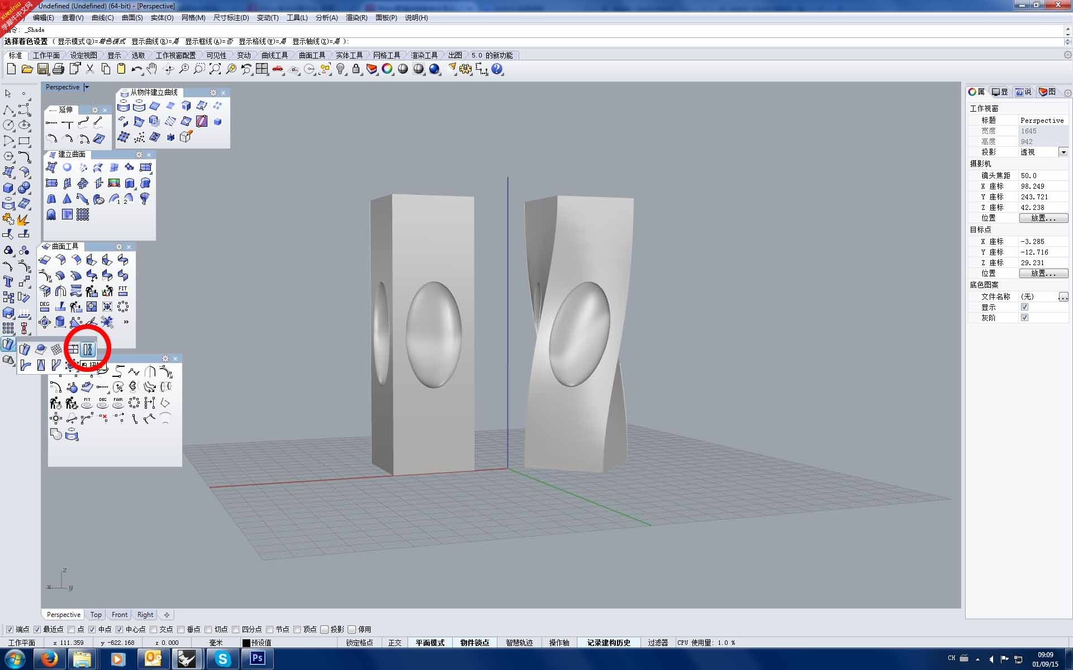Click the blue render sphere icon
Image resolution: width=1073 pixels, height=670 pixels.
[434, 69]
